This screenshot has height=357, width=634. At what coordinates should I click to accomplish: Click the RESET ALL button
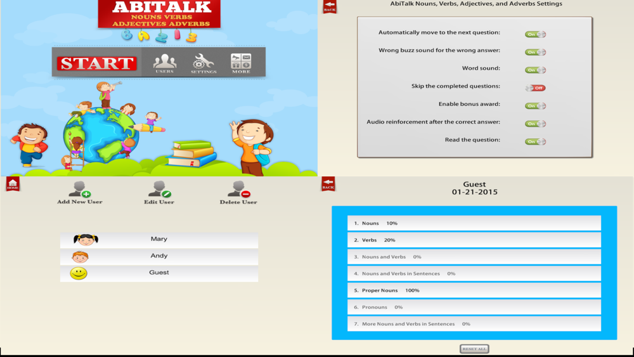coord(474,349)
